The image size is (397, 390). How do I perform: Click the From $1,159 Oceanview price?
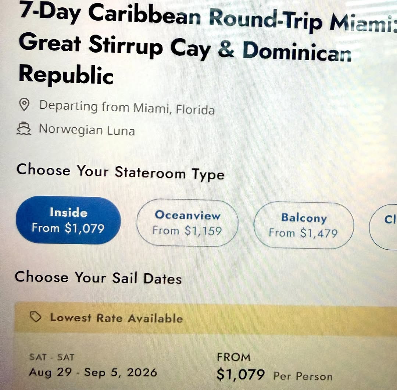pos(187,231)
